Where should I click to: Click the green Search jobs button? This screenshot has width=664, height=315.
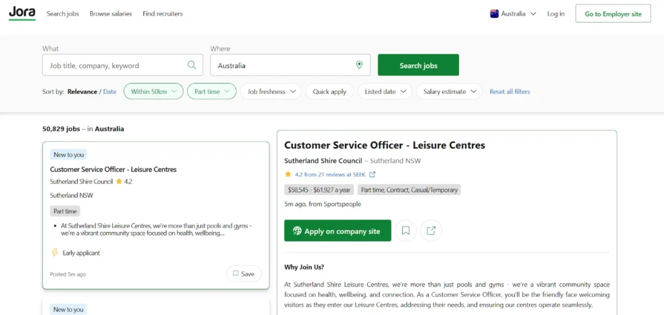[418, 65]
